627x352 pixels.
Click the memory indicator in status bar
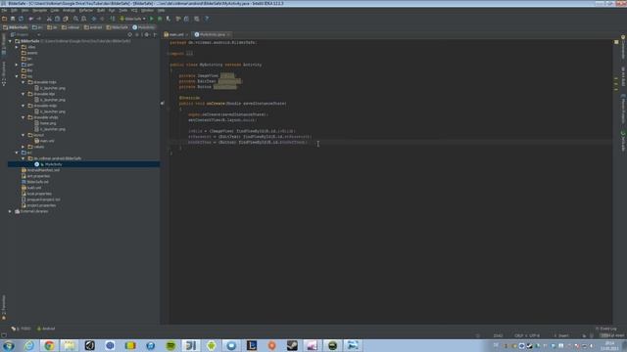(x=611, y=335)
